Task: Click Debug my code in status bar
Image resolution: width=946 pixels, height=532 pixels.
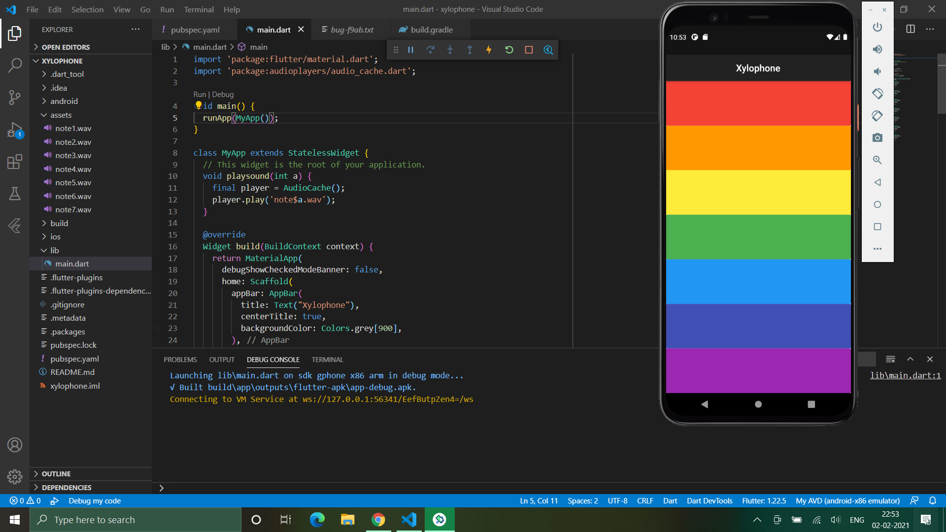Action: pyautogui.click(x=94, y=500)
